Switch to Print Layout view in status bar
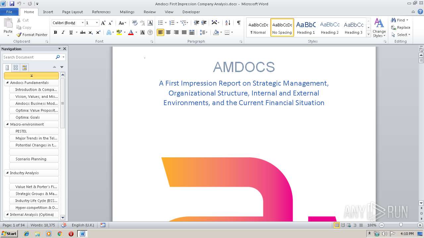 click(x=337, y=225)
